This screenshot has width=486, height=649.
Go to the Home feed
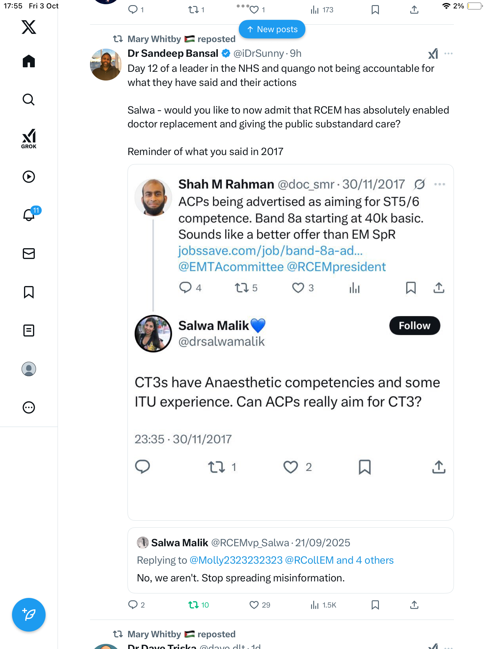[29, 61]
